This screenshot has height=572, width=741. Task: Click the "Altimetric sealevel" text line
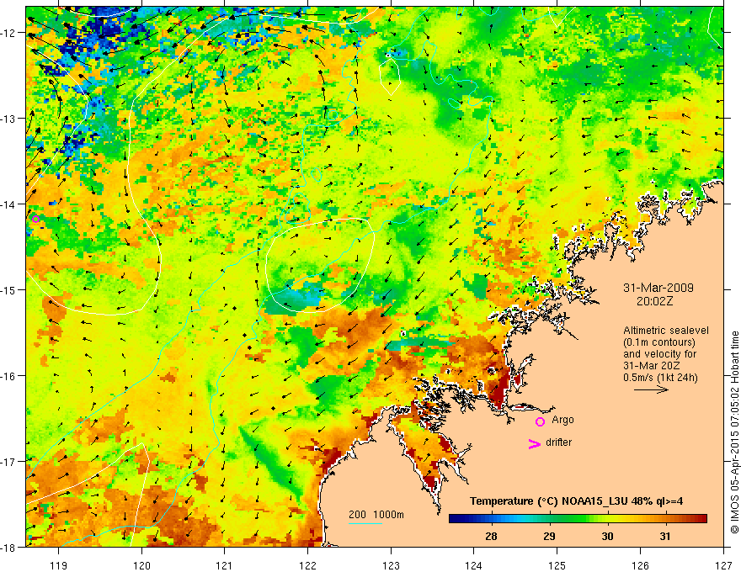(x=666, y=331)
